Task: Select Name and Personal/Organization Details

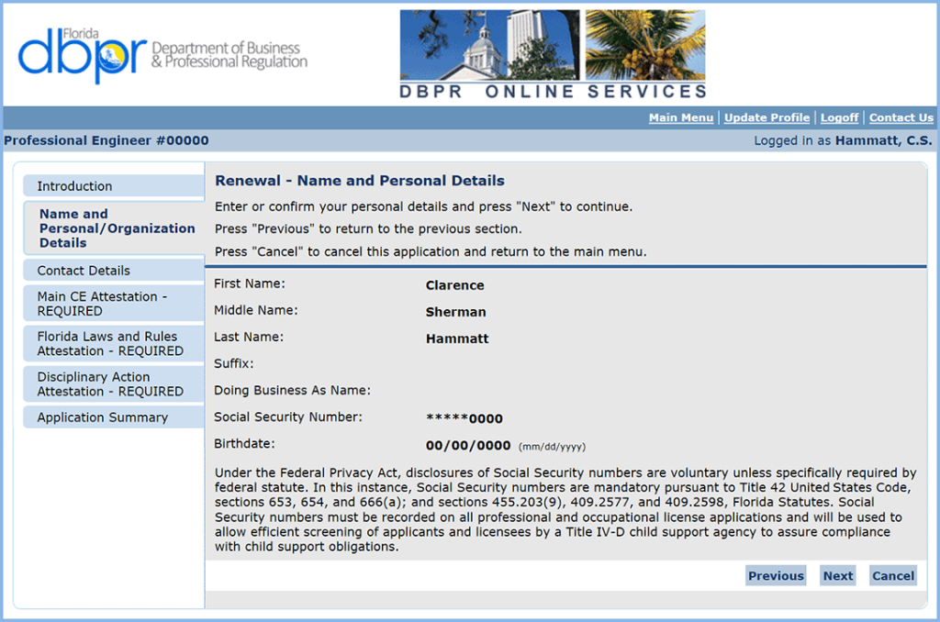Action: pyautogui.click(x=112, y=228)
